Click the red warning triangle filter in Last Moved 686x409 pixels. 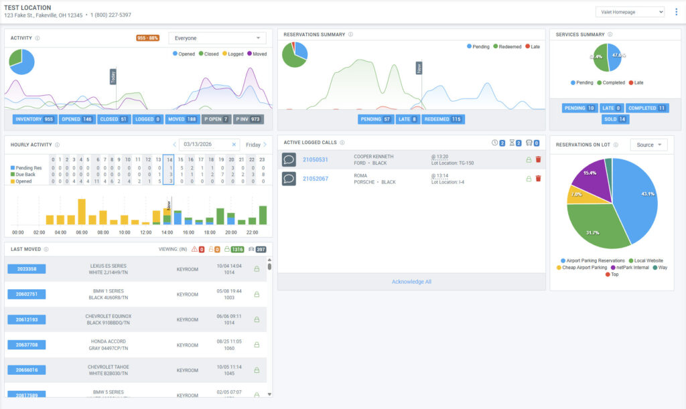(x=194, y=250)
